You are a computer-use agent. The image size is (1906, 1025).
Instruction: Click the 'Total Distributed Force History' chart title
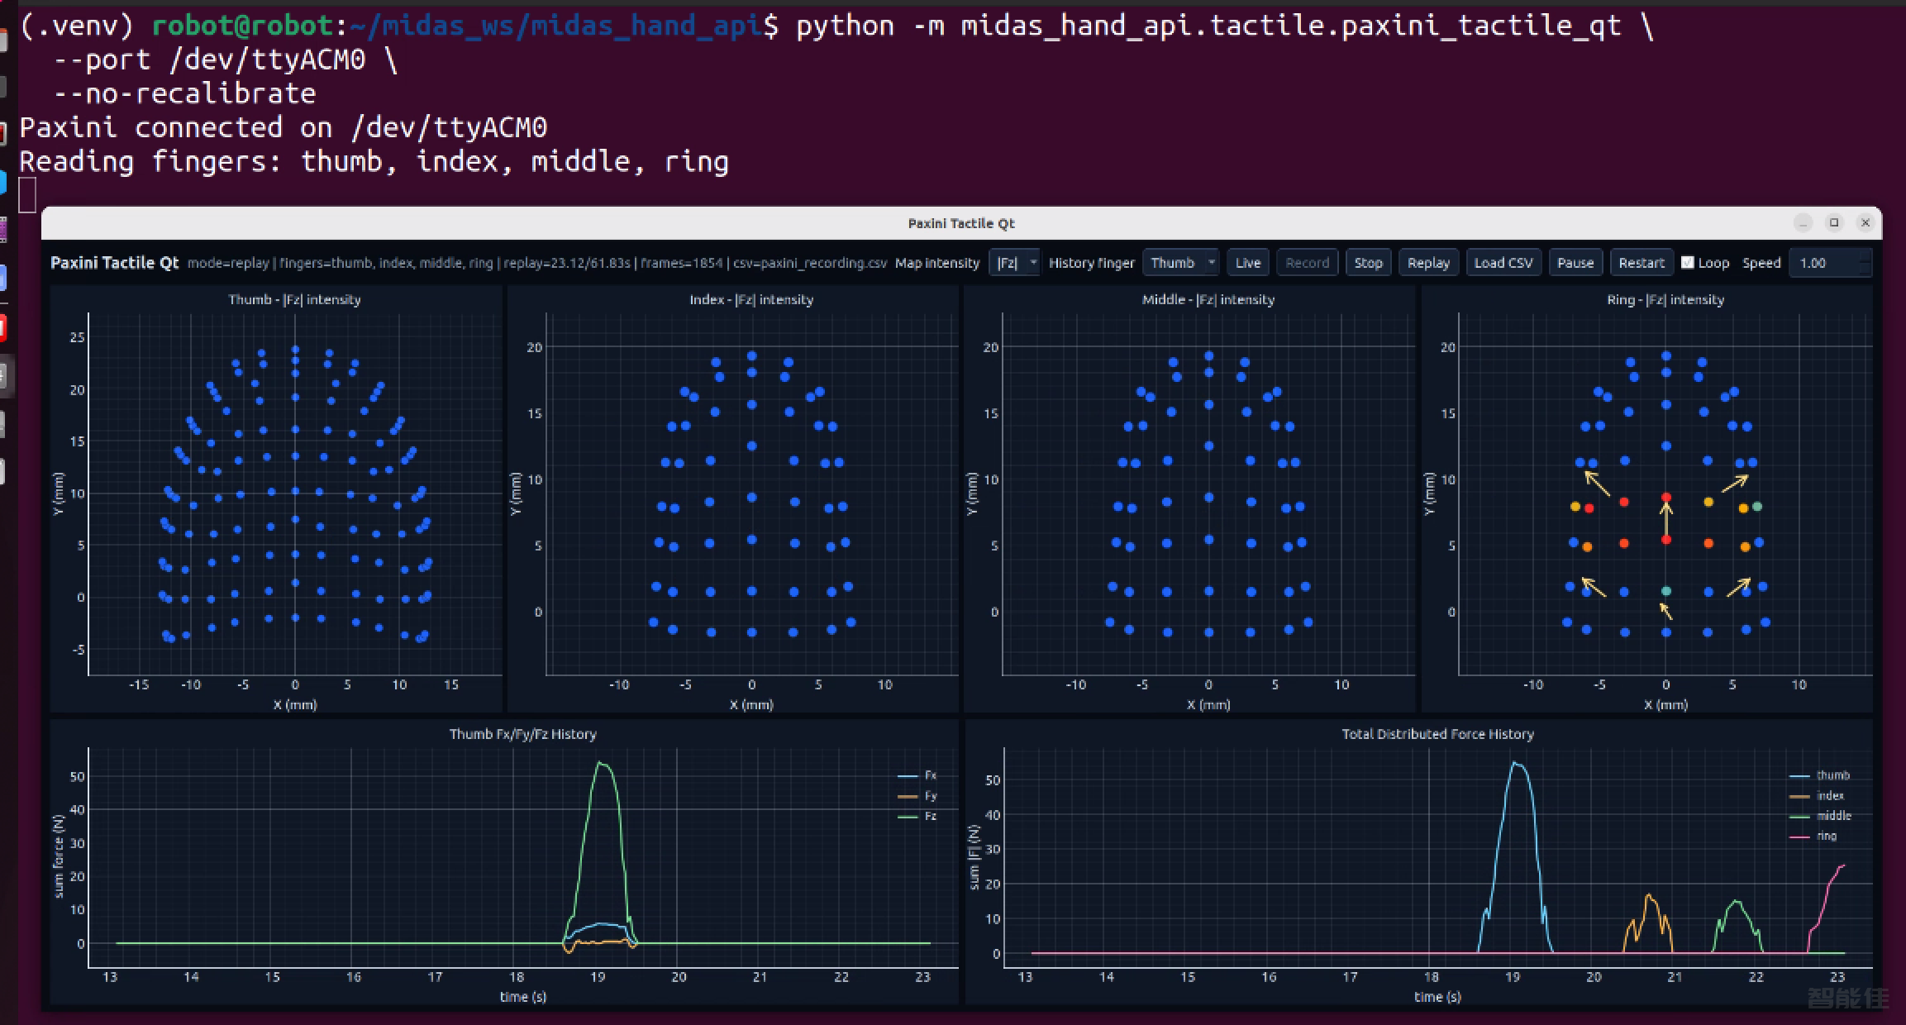pos(1437,734)
